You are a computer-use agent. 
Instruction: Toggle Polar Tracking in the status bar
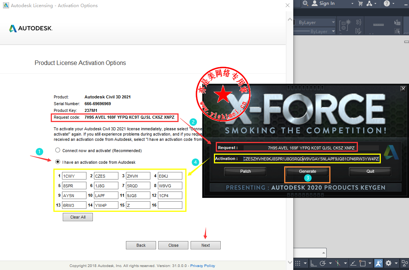point(323,263)
